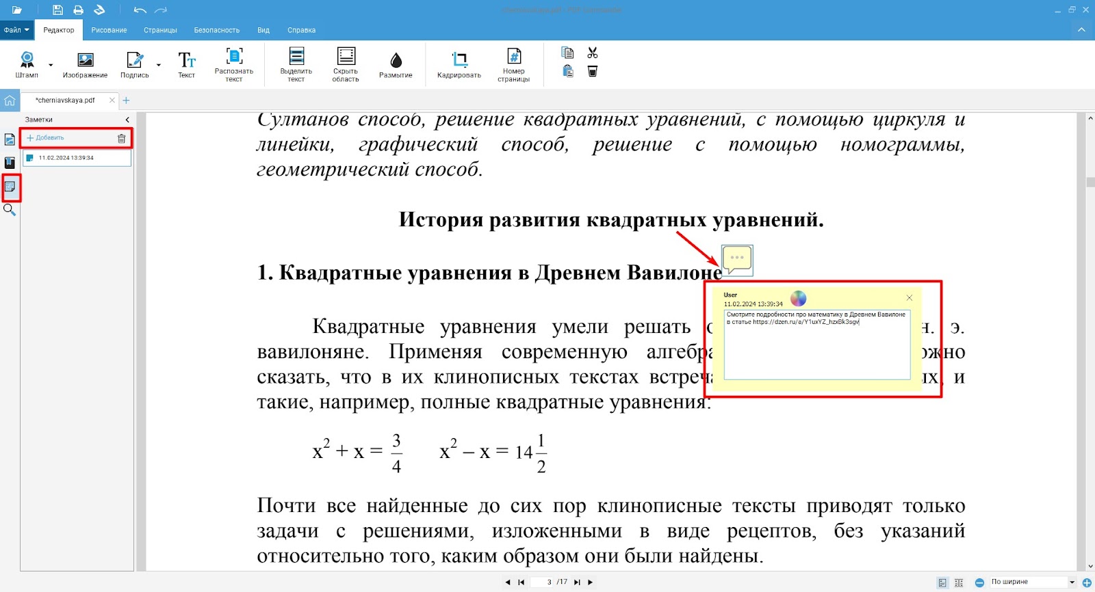Activate the Текст tool

coord(186,65)
